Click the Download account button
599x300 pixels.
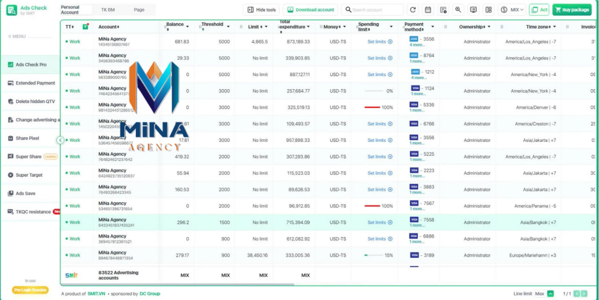point(310,10)
